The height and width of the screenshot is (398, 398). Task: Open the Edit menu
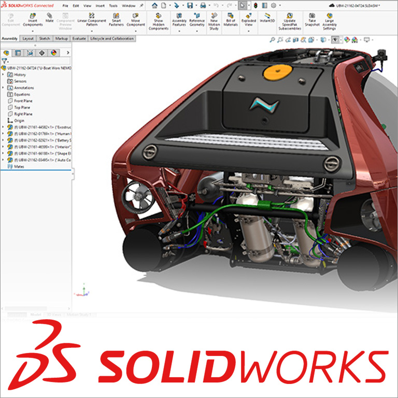click(x=76, y=6)
